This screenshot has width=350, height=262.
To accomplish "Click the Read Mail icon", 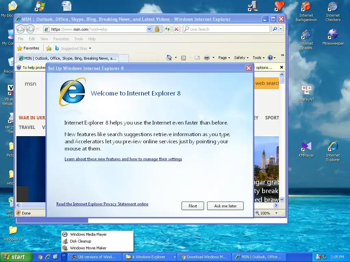I will point(197,58).
